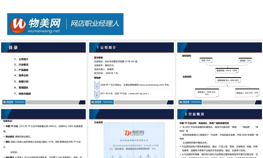
Task: Select '4、竞争分析' in the table of contents
Action: pyautogui.click(x=21, y=75)
